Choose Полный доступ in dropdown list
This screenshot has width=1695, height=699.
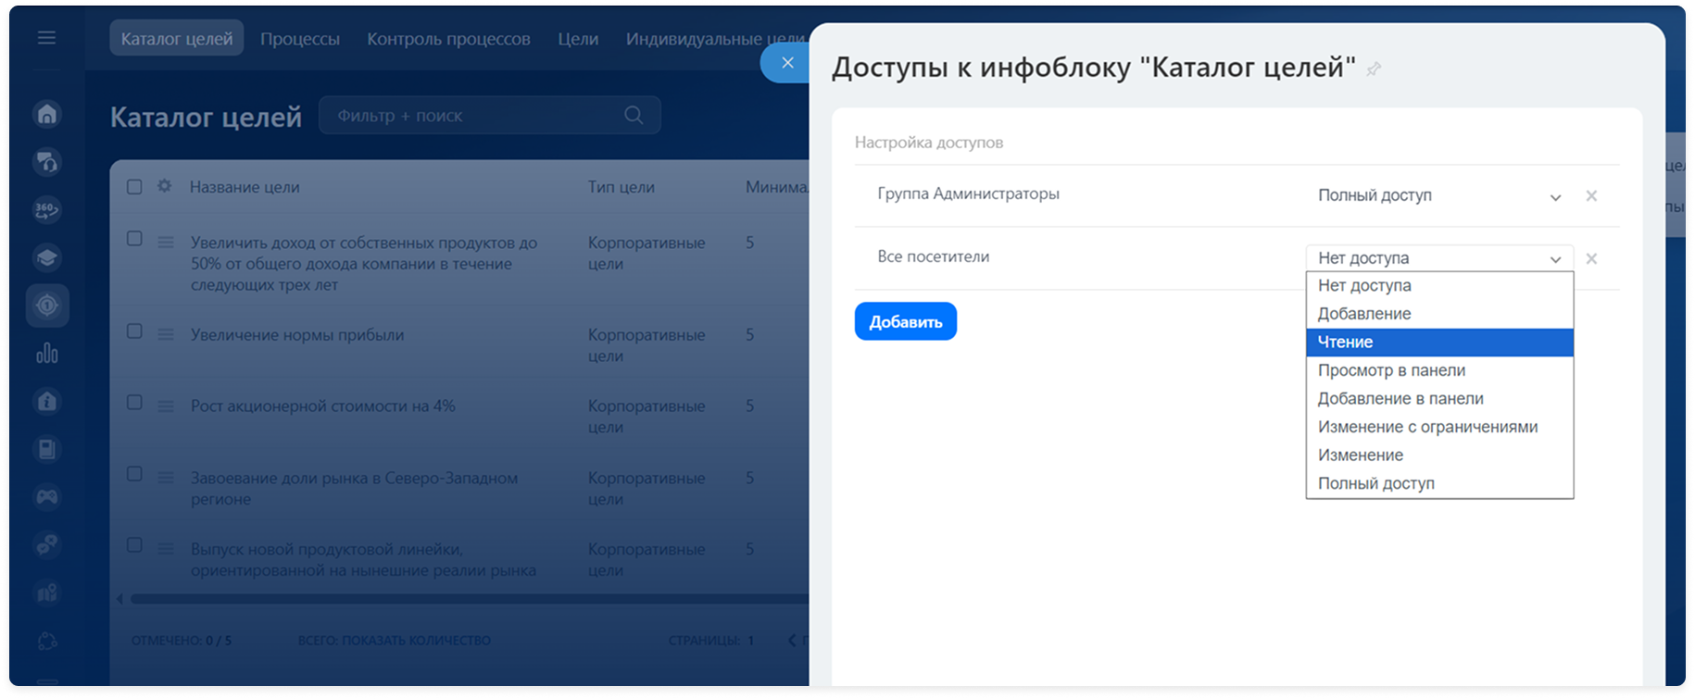pyautogui.click(x=1439, y=484)
